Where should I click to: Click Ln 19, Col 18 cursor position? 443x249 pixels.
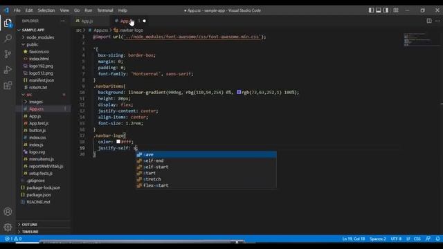point(353,239)
